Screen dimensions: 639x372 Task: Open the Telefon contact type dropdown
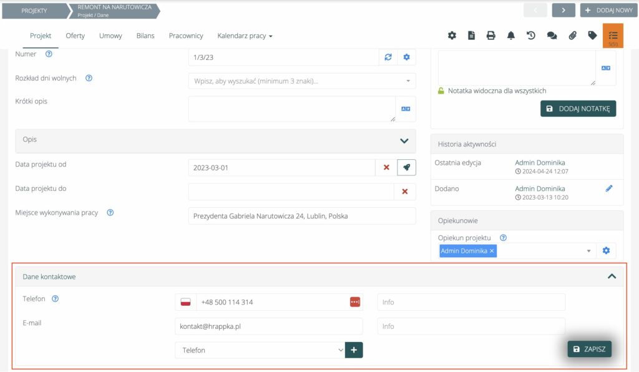tap(260, 350)
